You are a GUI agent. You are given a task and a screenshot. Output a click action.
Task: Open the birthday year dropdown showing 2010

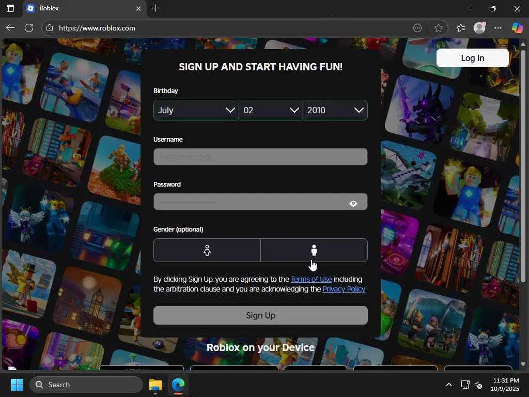pos(335,110)
